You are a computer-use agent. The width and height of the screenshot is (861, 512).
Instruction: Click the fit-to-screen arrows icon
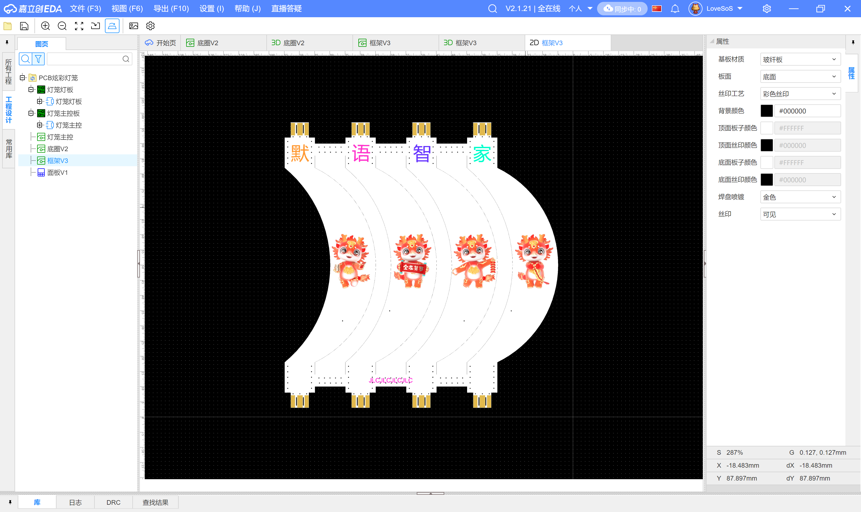[x=79, y=26]
